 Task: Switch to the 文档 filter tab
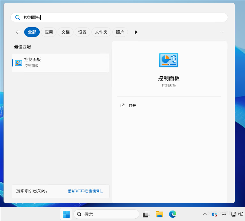pos(65,32)
